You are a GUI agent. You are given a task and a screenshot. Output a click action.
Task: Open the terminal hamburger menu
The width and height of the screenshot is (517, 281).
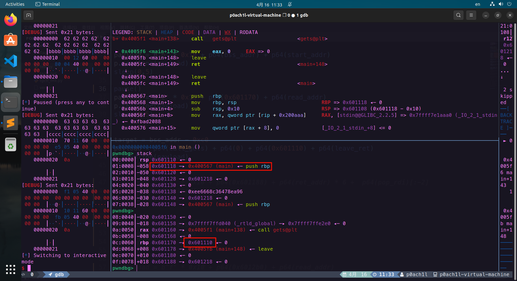[x=471, y=15]
